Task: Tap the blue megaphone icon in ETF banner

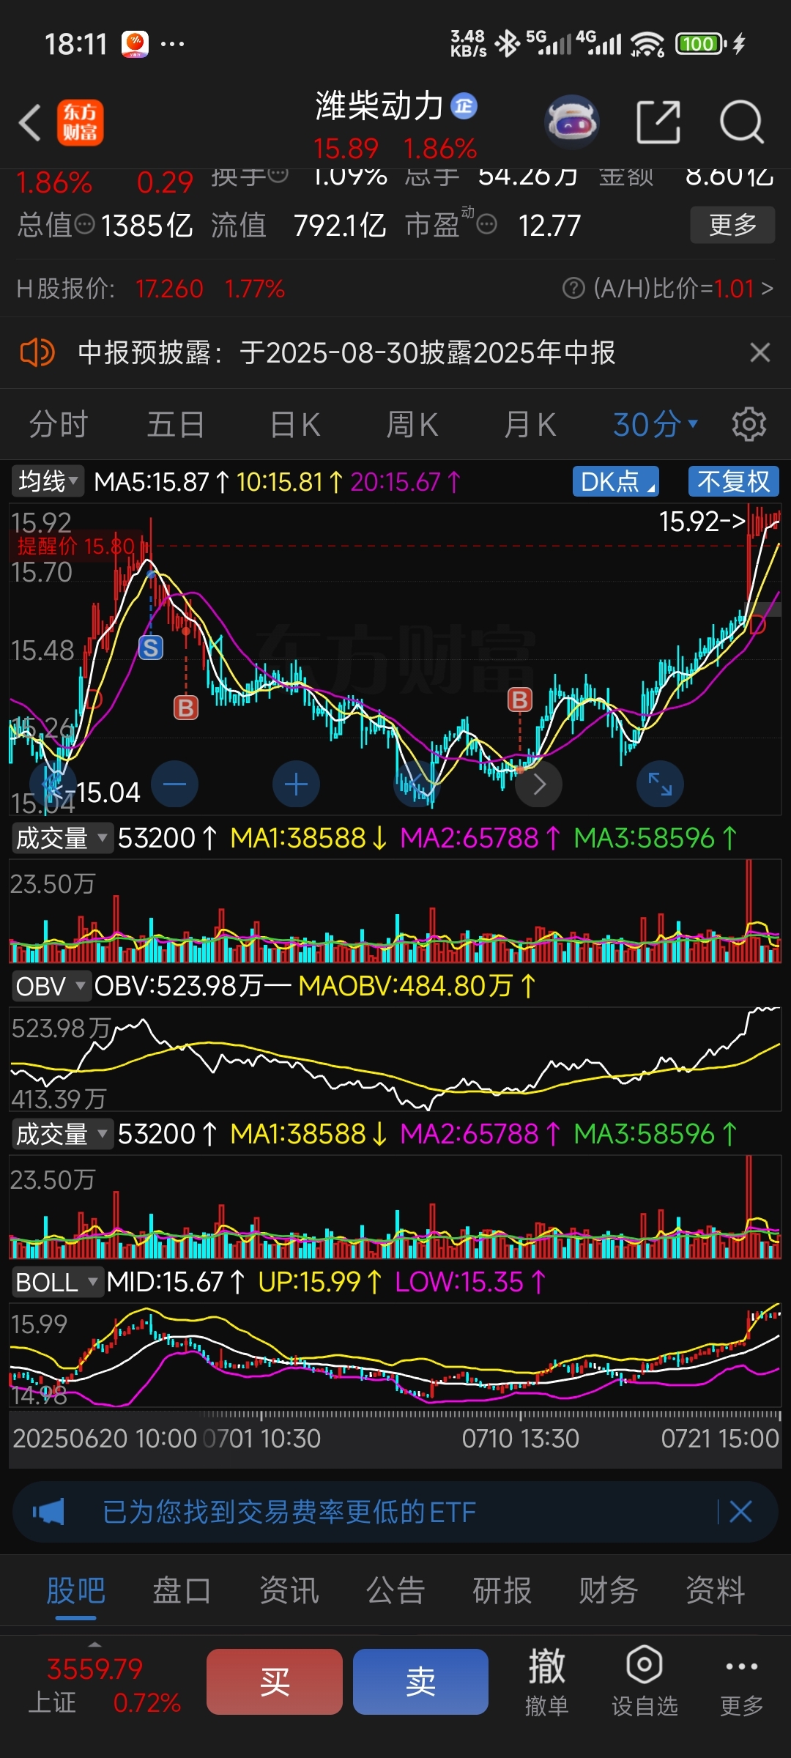Action: coord(48,1511)
